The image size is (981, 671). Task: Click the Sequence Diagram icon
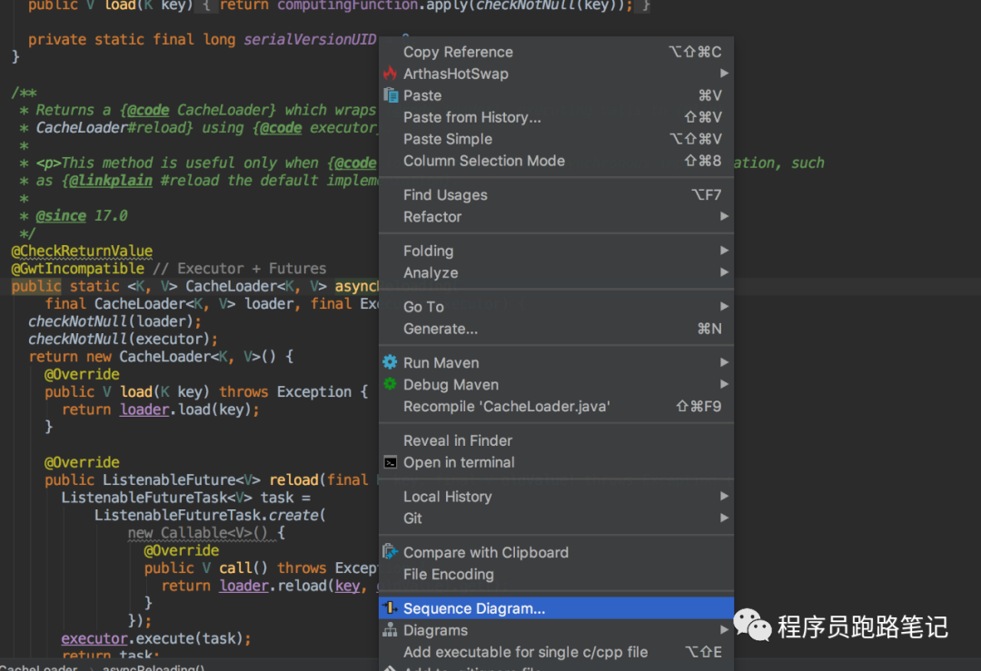tap(391, 608)
